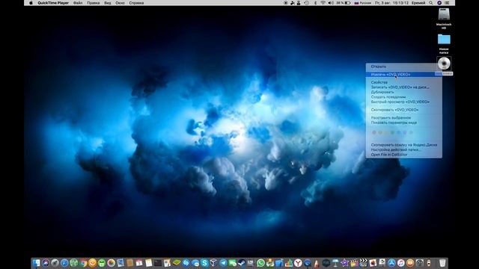Image resolution: width=479 pixels, height=269 pixels.
Task: Choose Скопировать ссылку на Яндекс.Диске
Action: click(404, 145)
